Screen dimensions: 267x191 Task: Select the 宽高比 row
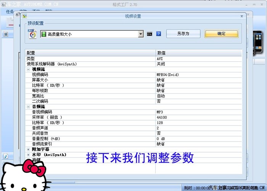pos(133,96)
